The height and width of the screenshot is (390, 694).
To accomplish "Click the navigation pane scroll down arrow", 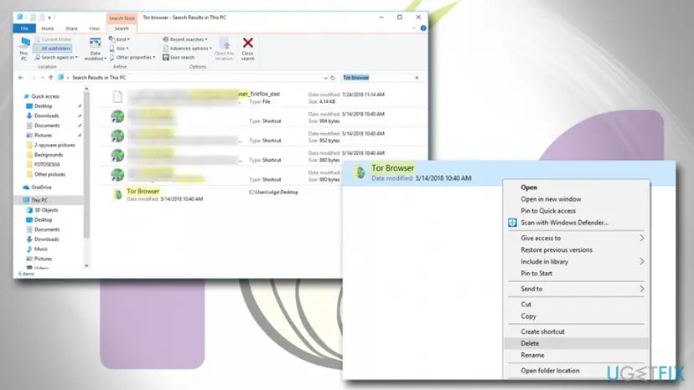I will click(x=86, y=266).
